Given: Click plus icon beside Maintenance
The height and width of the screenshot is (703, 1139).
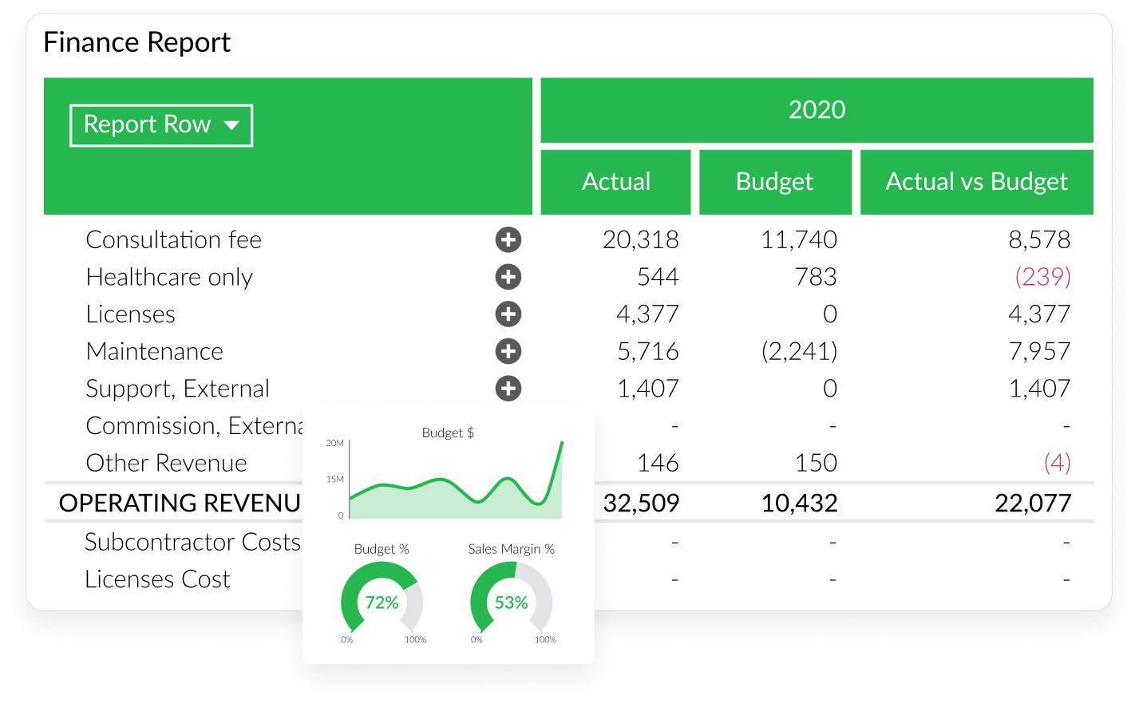Looking at the screenshot, I should [x=508, y=351].
